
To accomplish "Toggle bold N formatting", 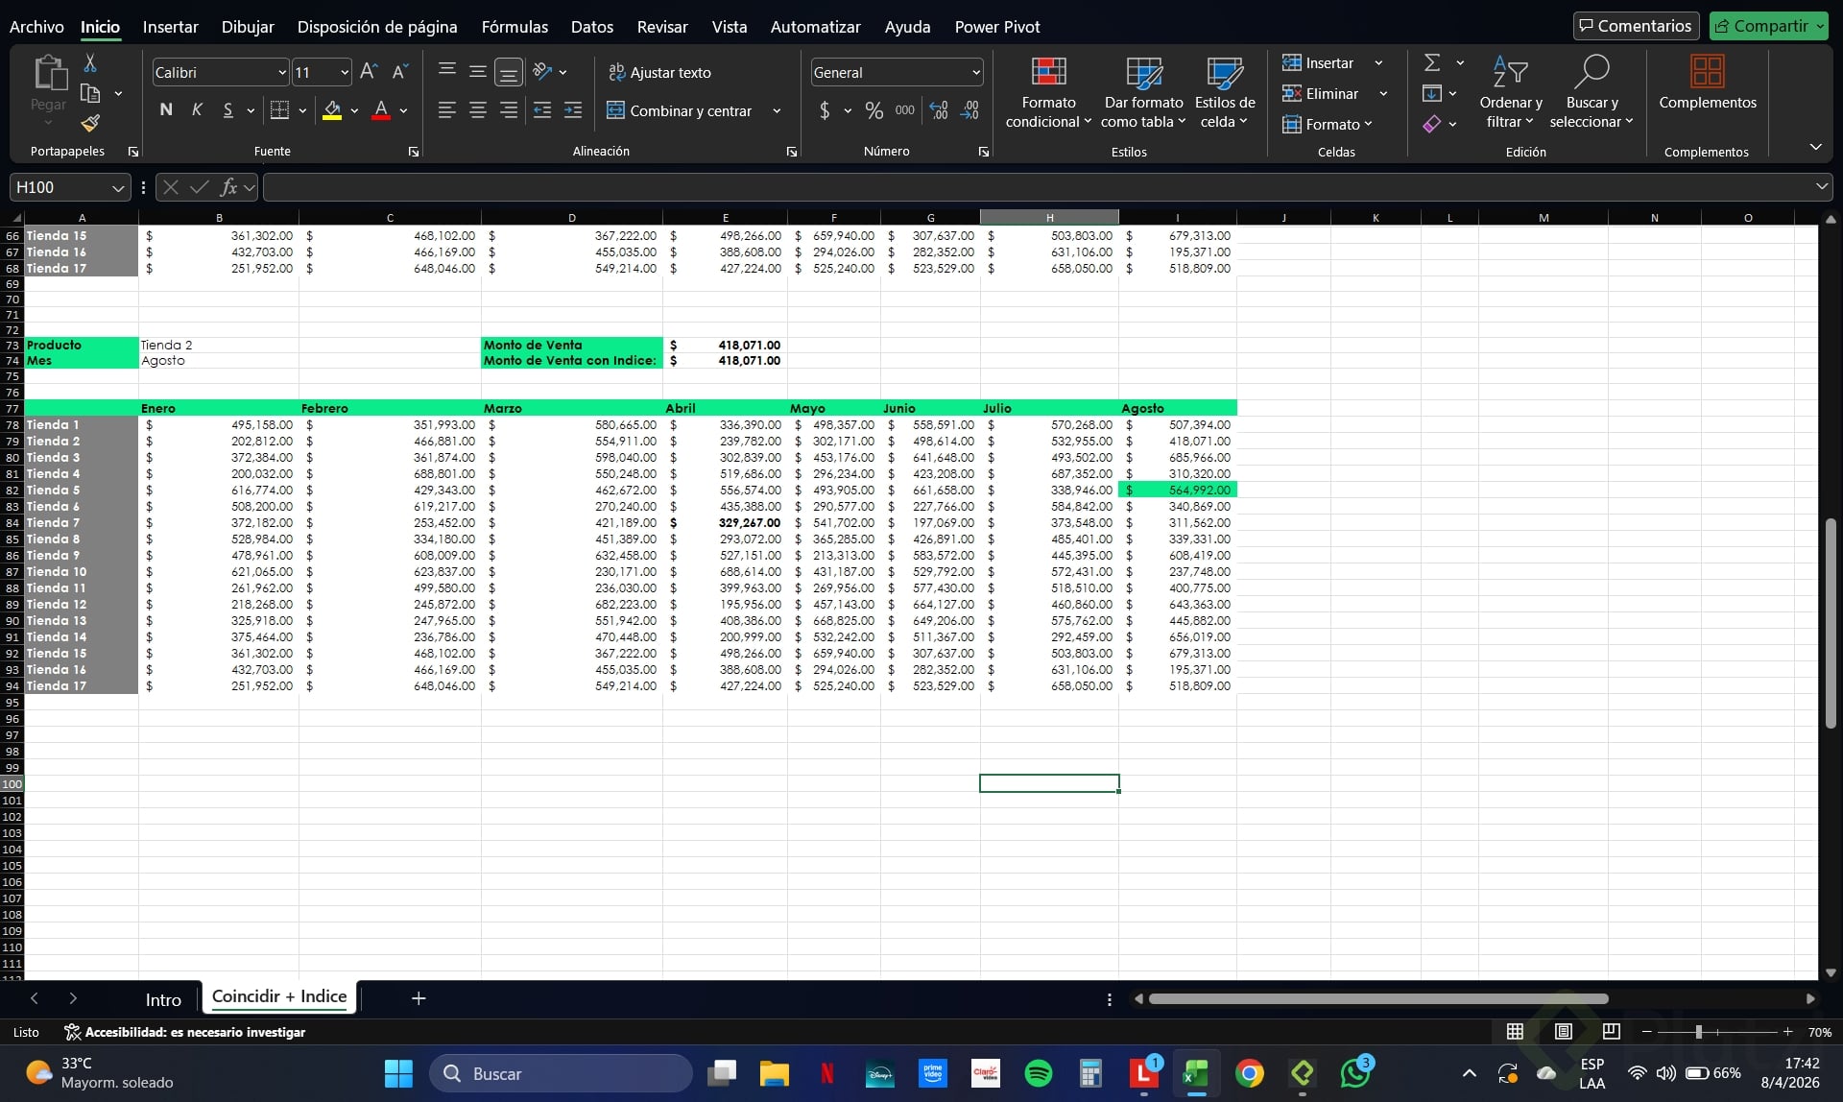I will pyautogui.click(x=166, y=110).
